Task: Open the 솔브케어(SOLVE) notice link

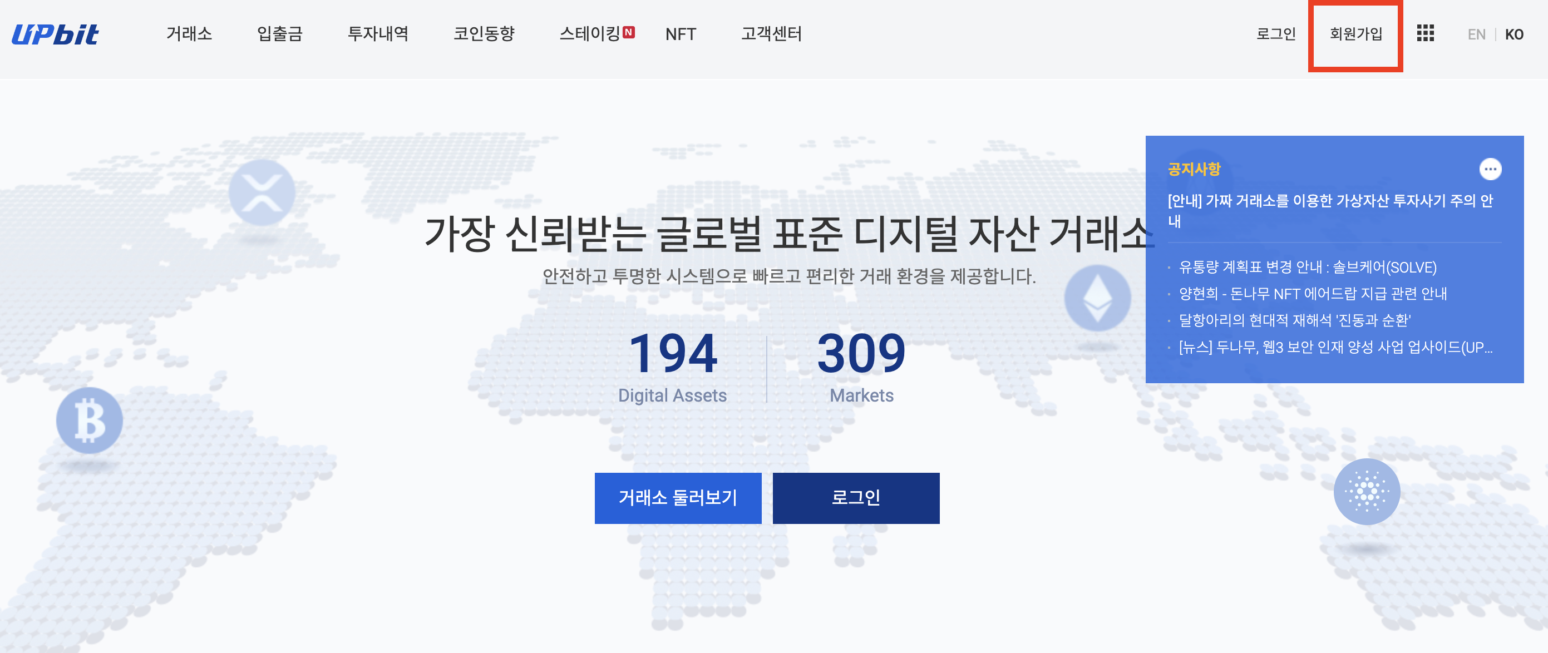Action: pos(1308,268)
